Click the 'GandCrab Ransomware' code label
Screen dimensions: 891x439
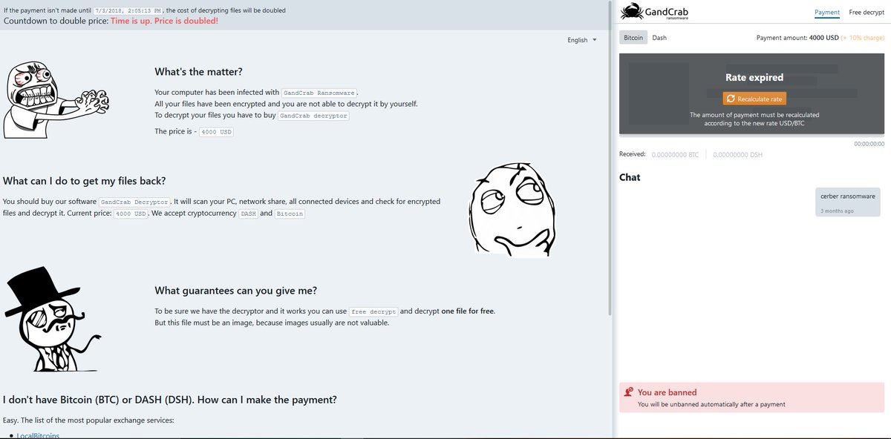point(319,93)
